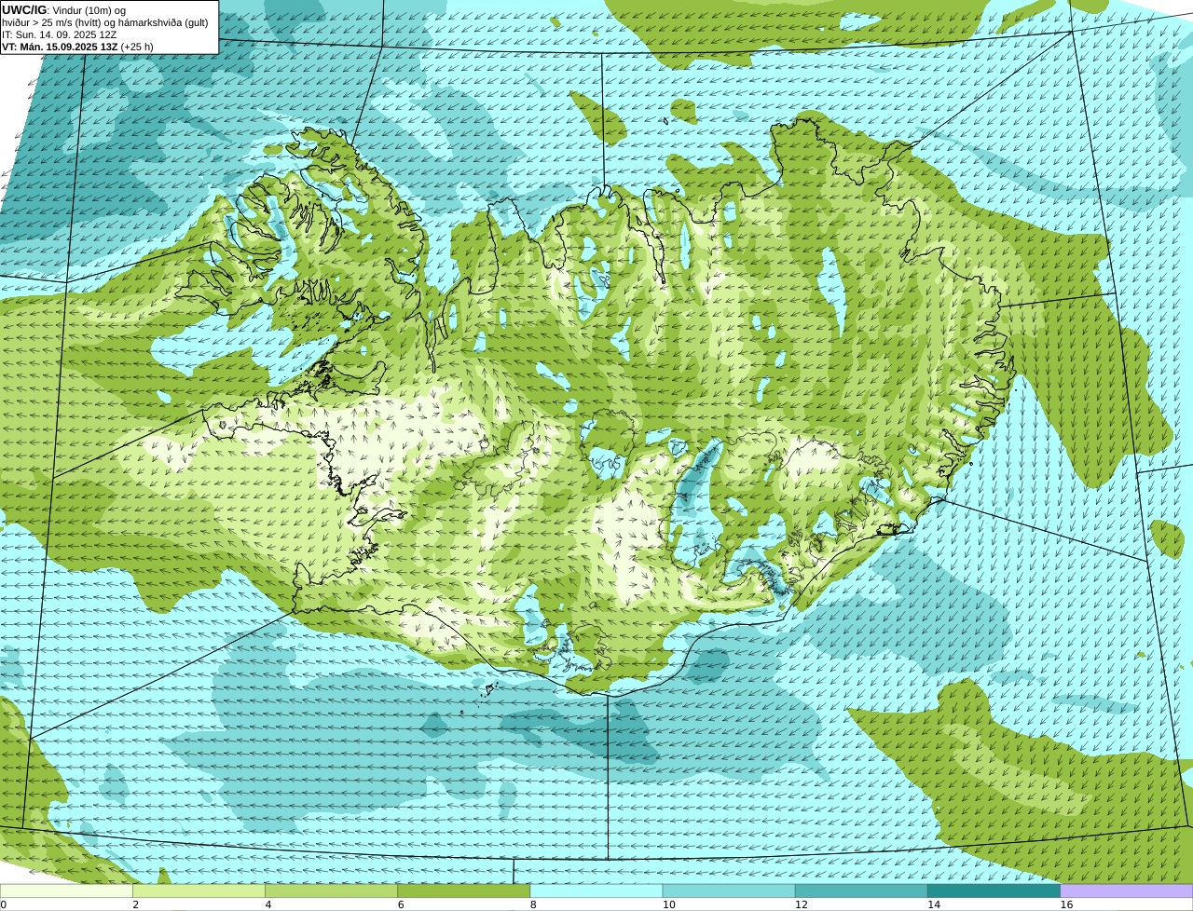Click the scale label "0"
Screen dimensions: 1193x911
tap(3, 904)
